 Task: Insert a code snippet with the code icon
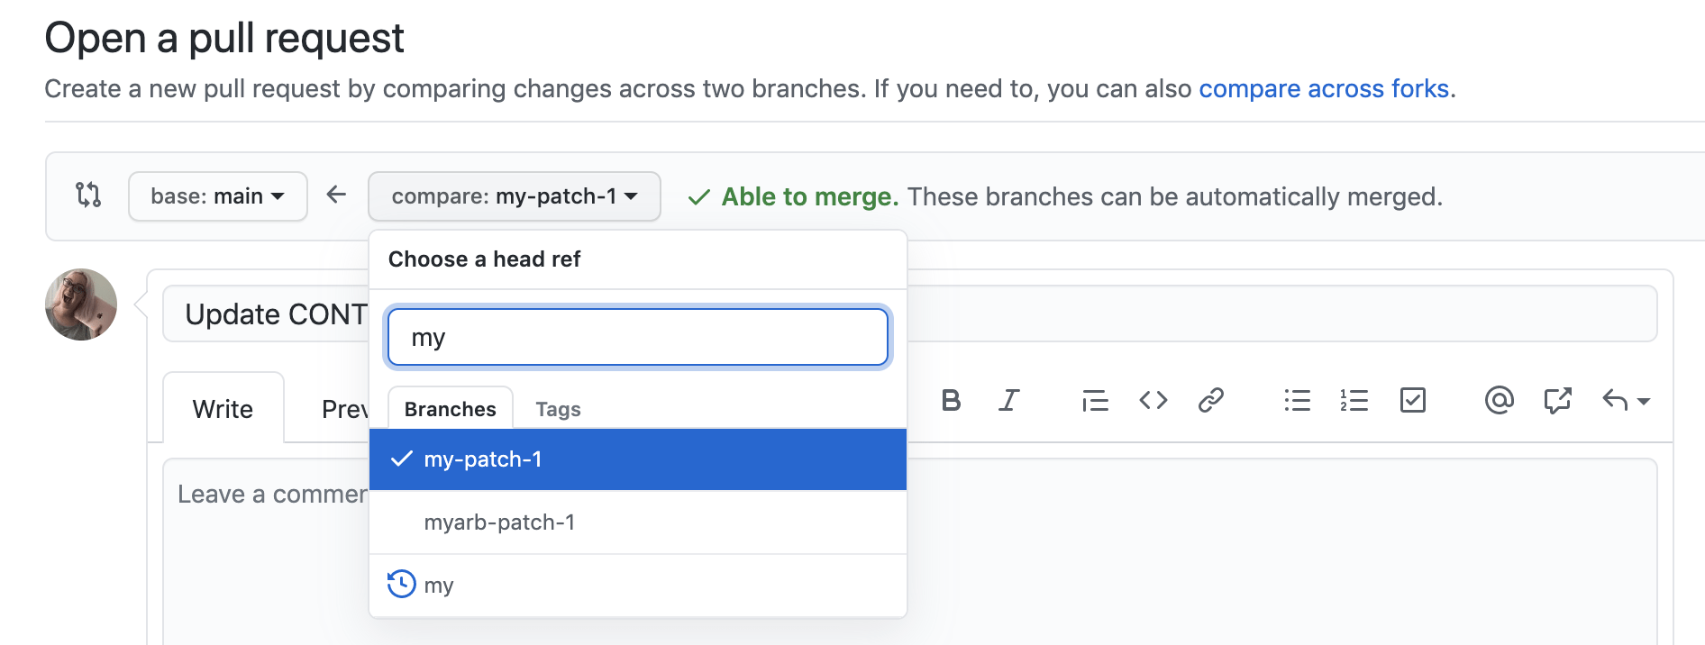(1153, 401)
